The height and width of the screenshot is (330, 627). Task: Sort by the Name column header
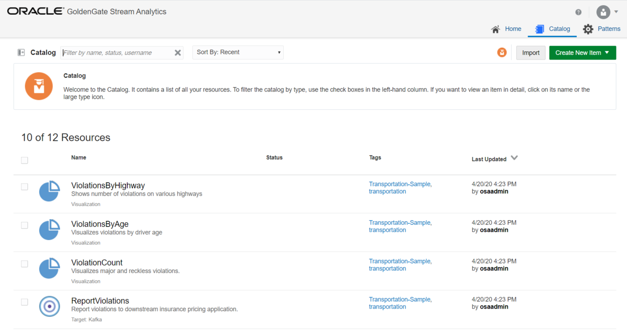79,157
